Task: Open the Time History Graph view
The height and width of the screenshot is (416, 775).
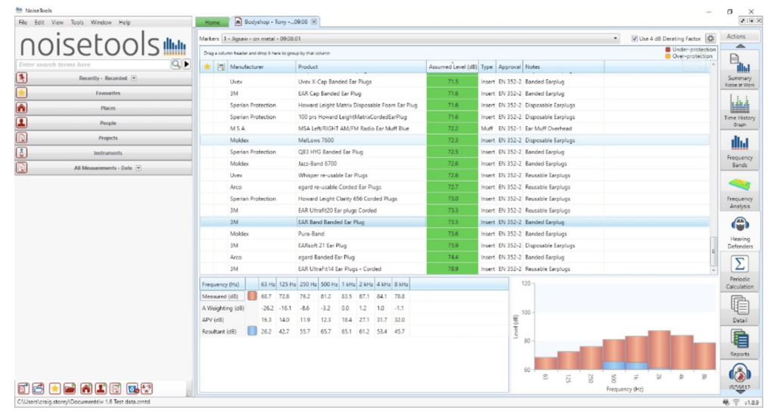Action: click(x=739, y=110)
